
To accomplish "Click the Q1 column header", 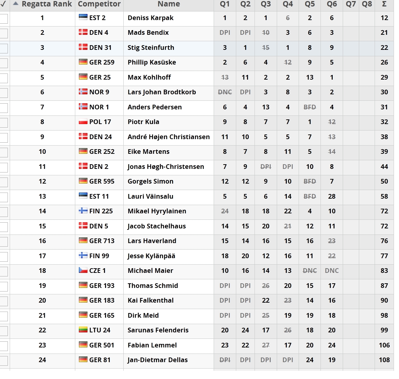I will tap(225, 4).
